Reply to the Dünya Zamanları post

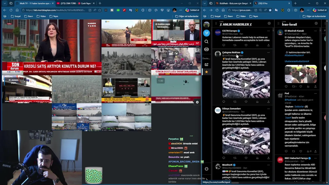[224, 158]
